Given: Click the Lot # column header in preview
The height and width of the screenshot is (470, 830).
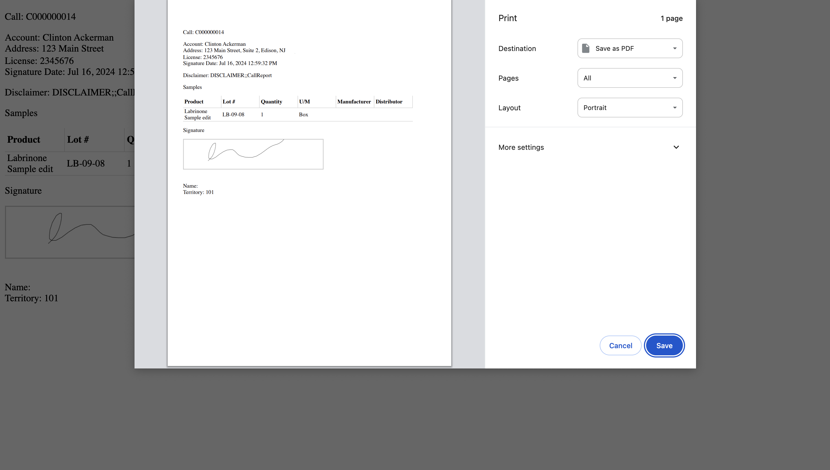Looking at the screenshot, I should pyautogui.click(x=229, y=102).
